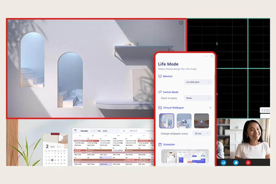Go to previous month using back arrow
This screenshot has width=276, height=184.
(92, 131)
